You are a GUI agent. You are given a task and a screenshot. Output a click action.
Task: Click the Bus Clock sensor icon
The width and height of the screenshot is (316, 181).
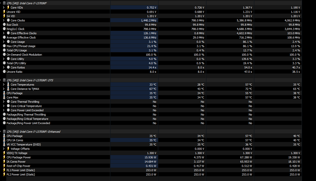[4, 25]
